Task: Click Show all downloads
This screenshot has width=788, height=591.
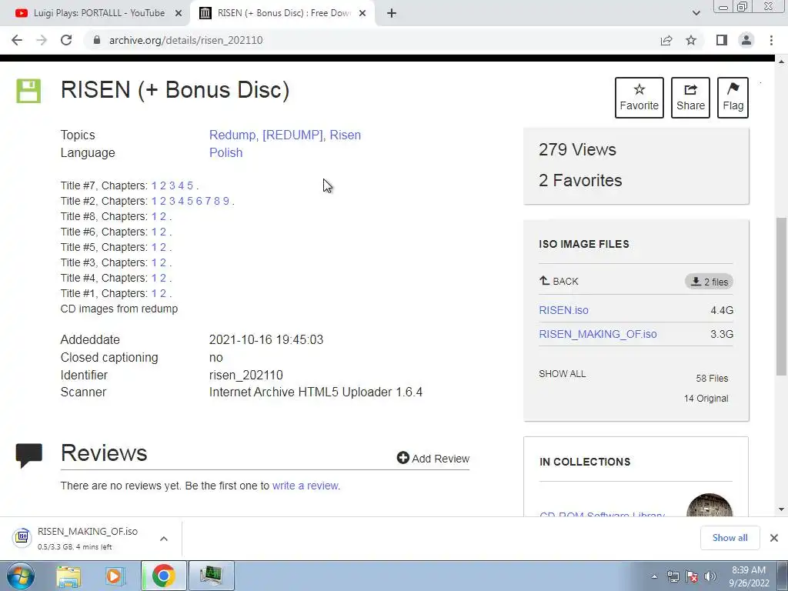Action: tap(730, 538)
